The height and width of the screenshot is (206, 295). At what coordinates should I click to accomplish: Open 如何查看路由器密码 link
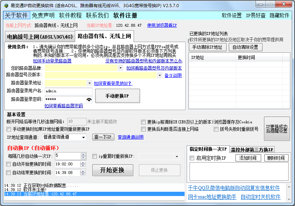click(x=63, y=106)
